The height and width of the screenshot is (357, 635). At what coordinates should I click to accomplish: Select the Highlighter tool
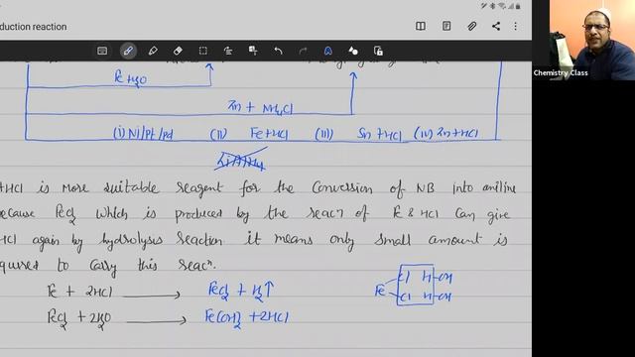tap(153, 51)
